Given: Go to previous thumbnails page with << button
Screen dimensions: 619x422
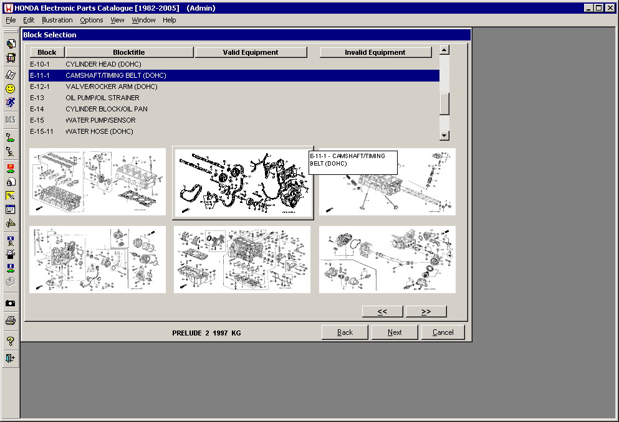Looking at the screenshot, I should coord(382,311).
